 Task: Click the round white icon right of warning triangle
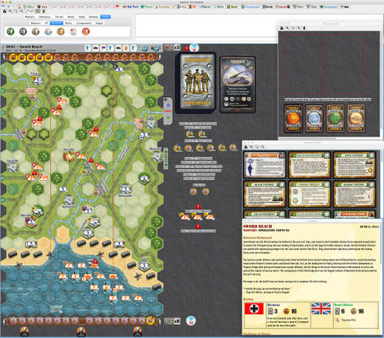pyautogui.click(x=194, y=47)
